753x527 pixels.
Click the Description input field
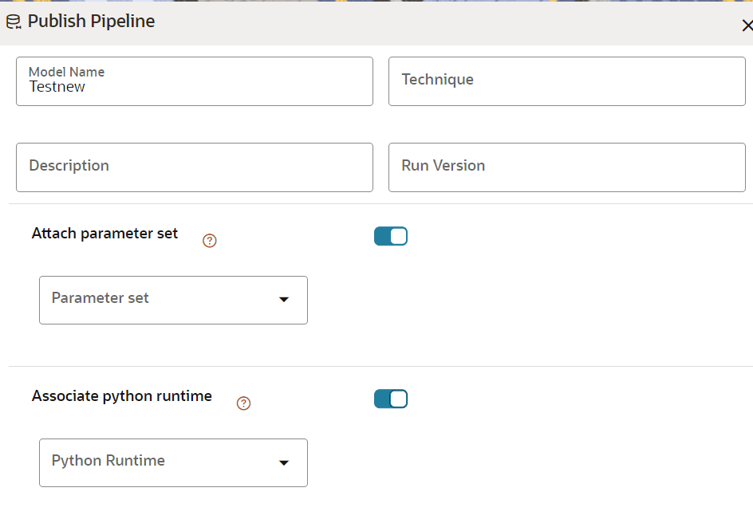tap(194, 167)
